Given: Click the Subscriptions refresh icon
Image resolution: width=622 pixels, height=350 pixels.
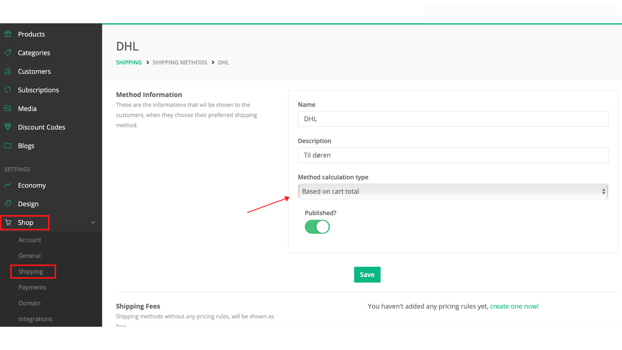Looking at the screenshot, I should pyautogui.click(x=8, y=89).
